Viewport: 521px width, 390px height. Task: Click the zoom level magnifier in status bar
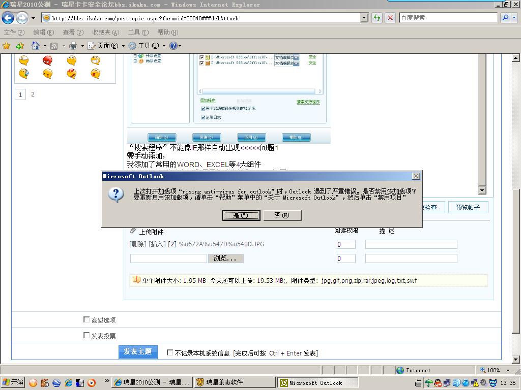pos(483,370)
